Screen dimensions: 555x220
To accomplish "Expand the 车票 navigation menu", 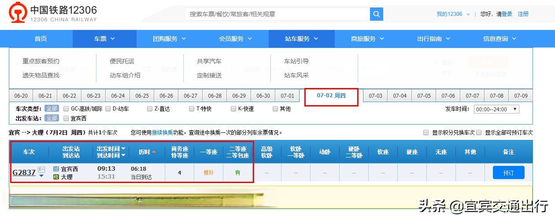I will click(x=104, y=39).
